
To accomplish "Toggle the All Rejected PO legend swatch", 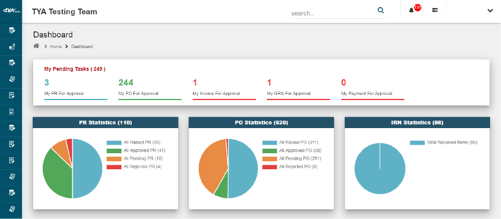I will click(x=270, y=166).
